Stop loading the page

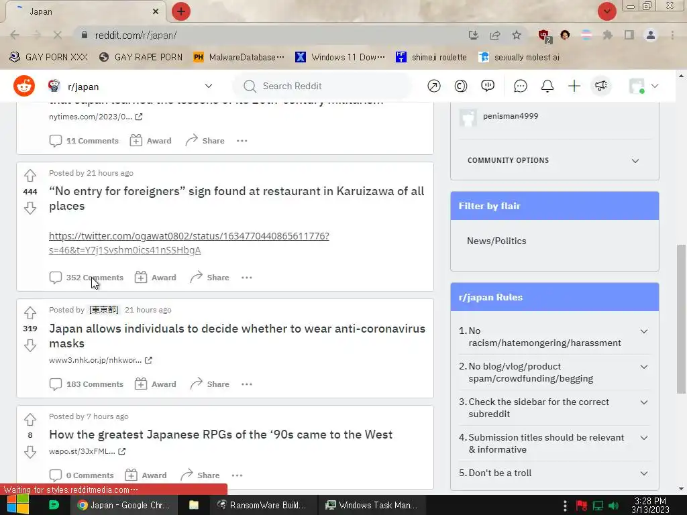tap(58, 35)
